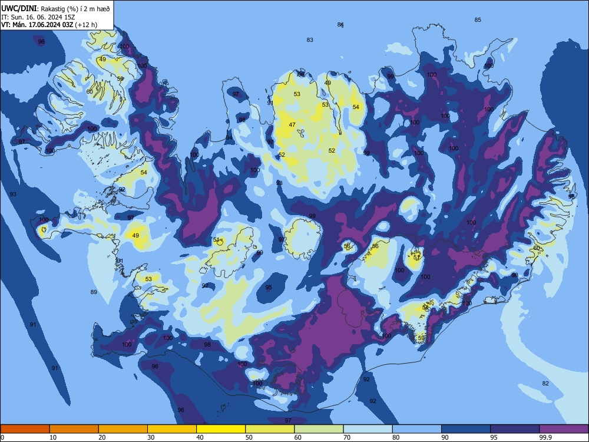This screenshot has width=589, height=442.
Task: Pick the purple above-99.9 legend swatch
Action: click(x=564, y=429)
